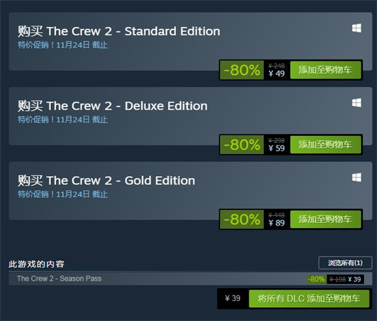Click Standard Edition -80% discount badge
Screen dimensions: 377x321
[x=242, y=70]
